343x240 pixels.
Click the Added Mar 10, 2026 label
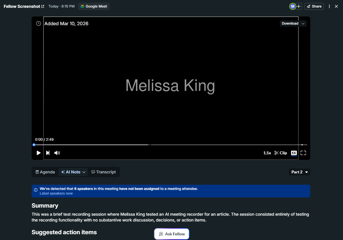pos(66,23)
